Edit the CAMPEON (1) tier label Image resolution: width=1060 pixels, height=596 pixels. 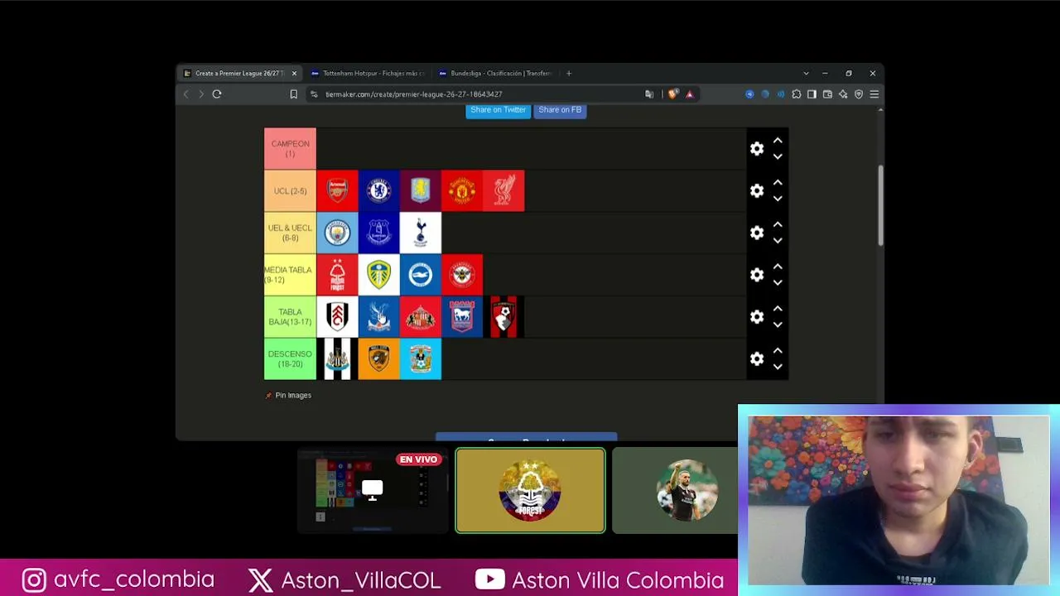(290, 149)
